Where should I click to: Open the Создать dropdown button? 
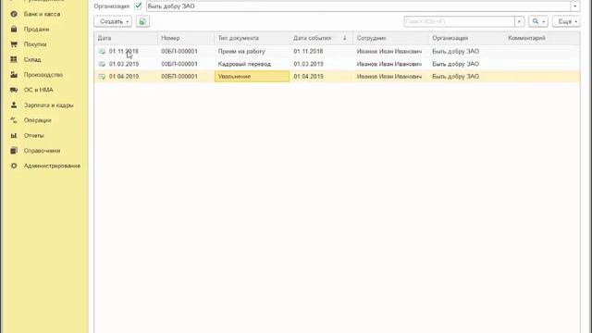113,21
